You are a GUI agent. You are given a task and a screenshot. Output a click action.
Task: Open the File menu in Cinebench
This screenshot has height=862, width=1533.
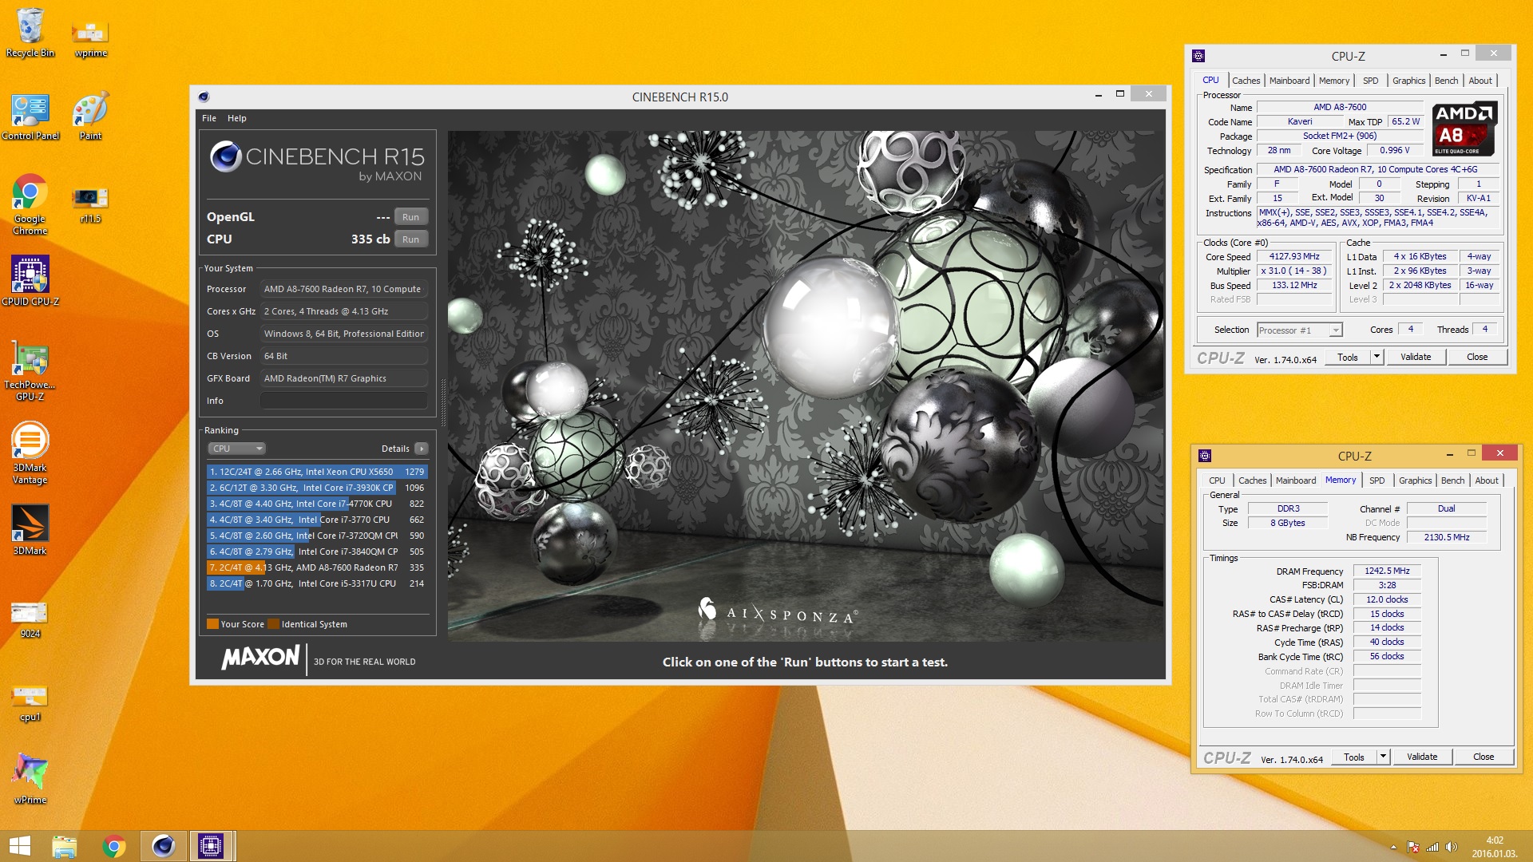[209, 118]
